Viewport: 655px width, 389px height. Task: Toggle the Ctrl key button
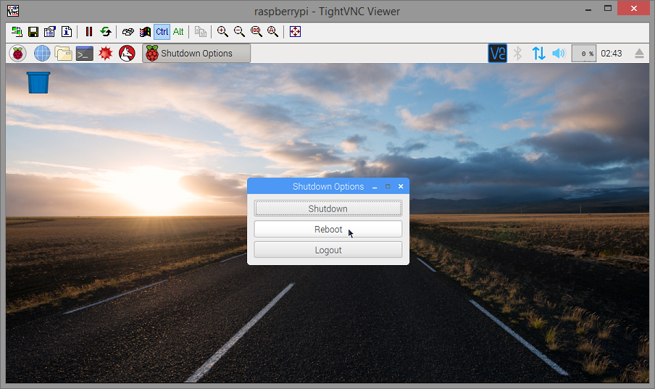(x=162, y=32)
